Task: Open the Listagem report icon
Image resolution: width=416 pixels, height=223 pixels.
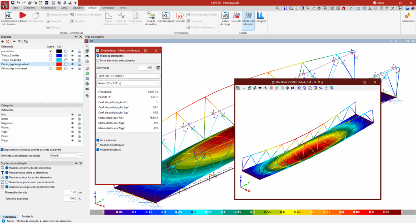Action: point(260,19)
